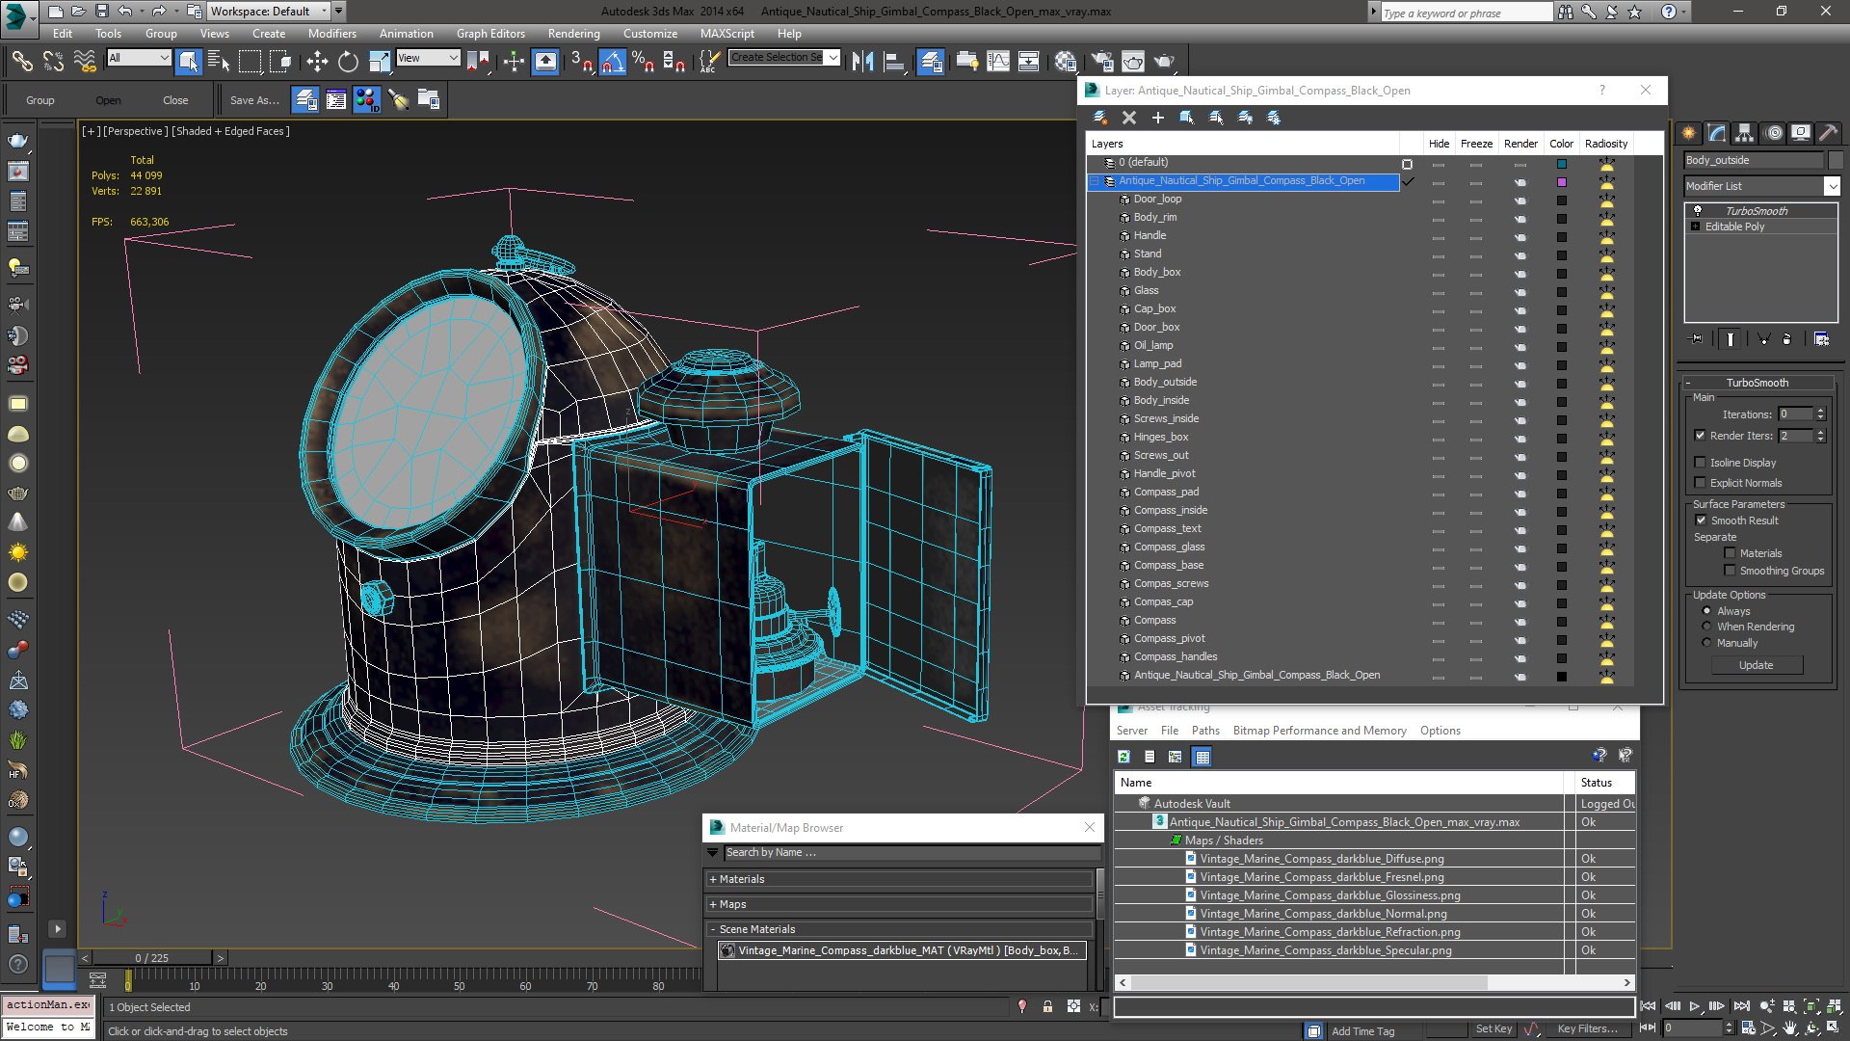Select the Rotate tool in main toolbar
The image size is (1850, 1041).
348,62
